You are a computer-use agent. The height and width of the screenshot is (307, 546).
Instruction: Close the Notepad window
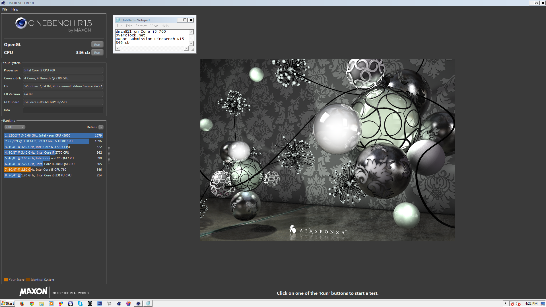[191, 20]
